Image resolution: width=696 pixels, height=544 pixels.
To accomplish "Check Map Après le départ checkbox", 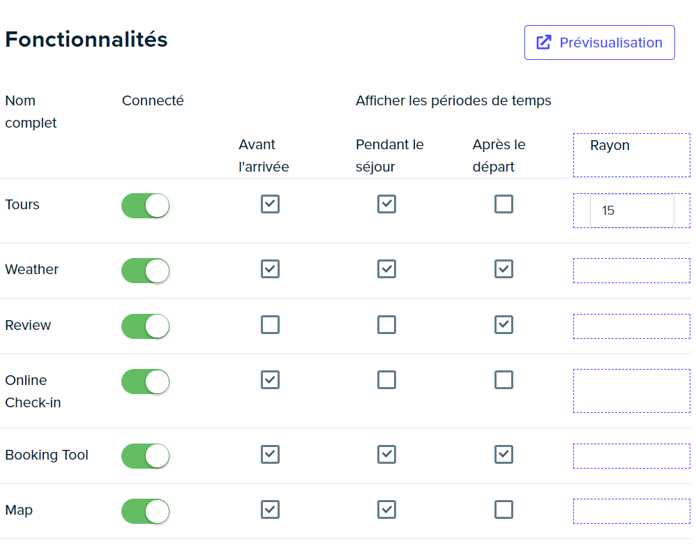I will click(504, 509).
